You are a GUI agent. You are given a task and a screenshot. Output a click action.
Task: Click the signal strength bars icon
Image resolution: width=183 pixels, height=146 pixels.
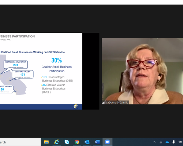pyautogui.click(x=104, y=103)
